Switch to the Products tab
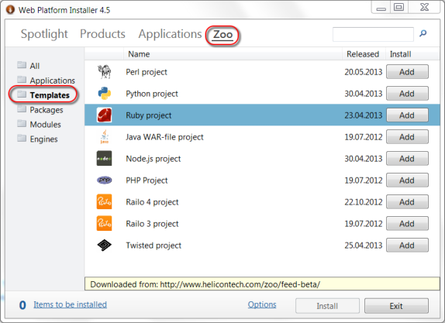The width and height of the screenshot is (445, 323). 102,34
